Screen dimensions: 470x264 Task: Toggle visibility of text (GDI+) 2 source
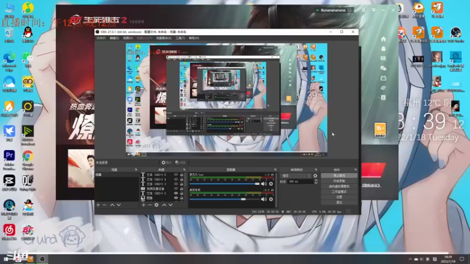176,194
